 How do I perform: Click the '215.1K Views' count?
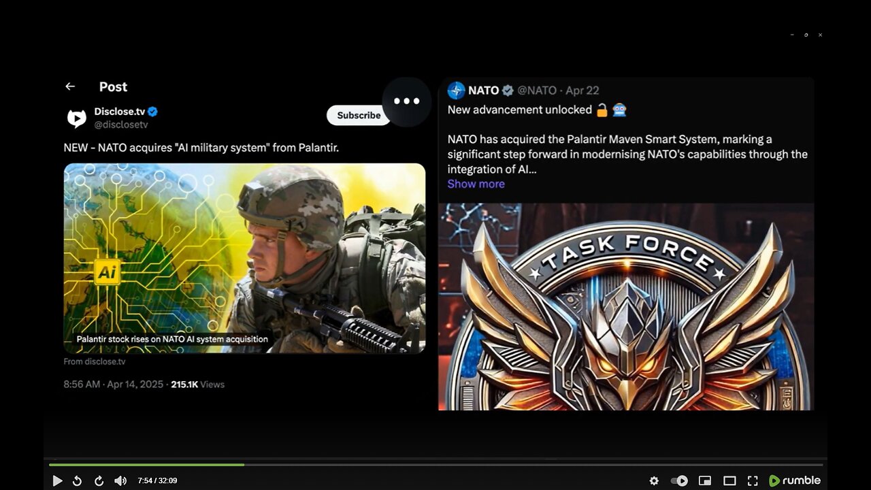coord(197,385)
